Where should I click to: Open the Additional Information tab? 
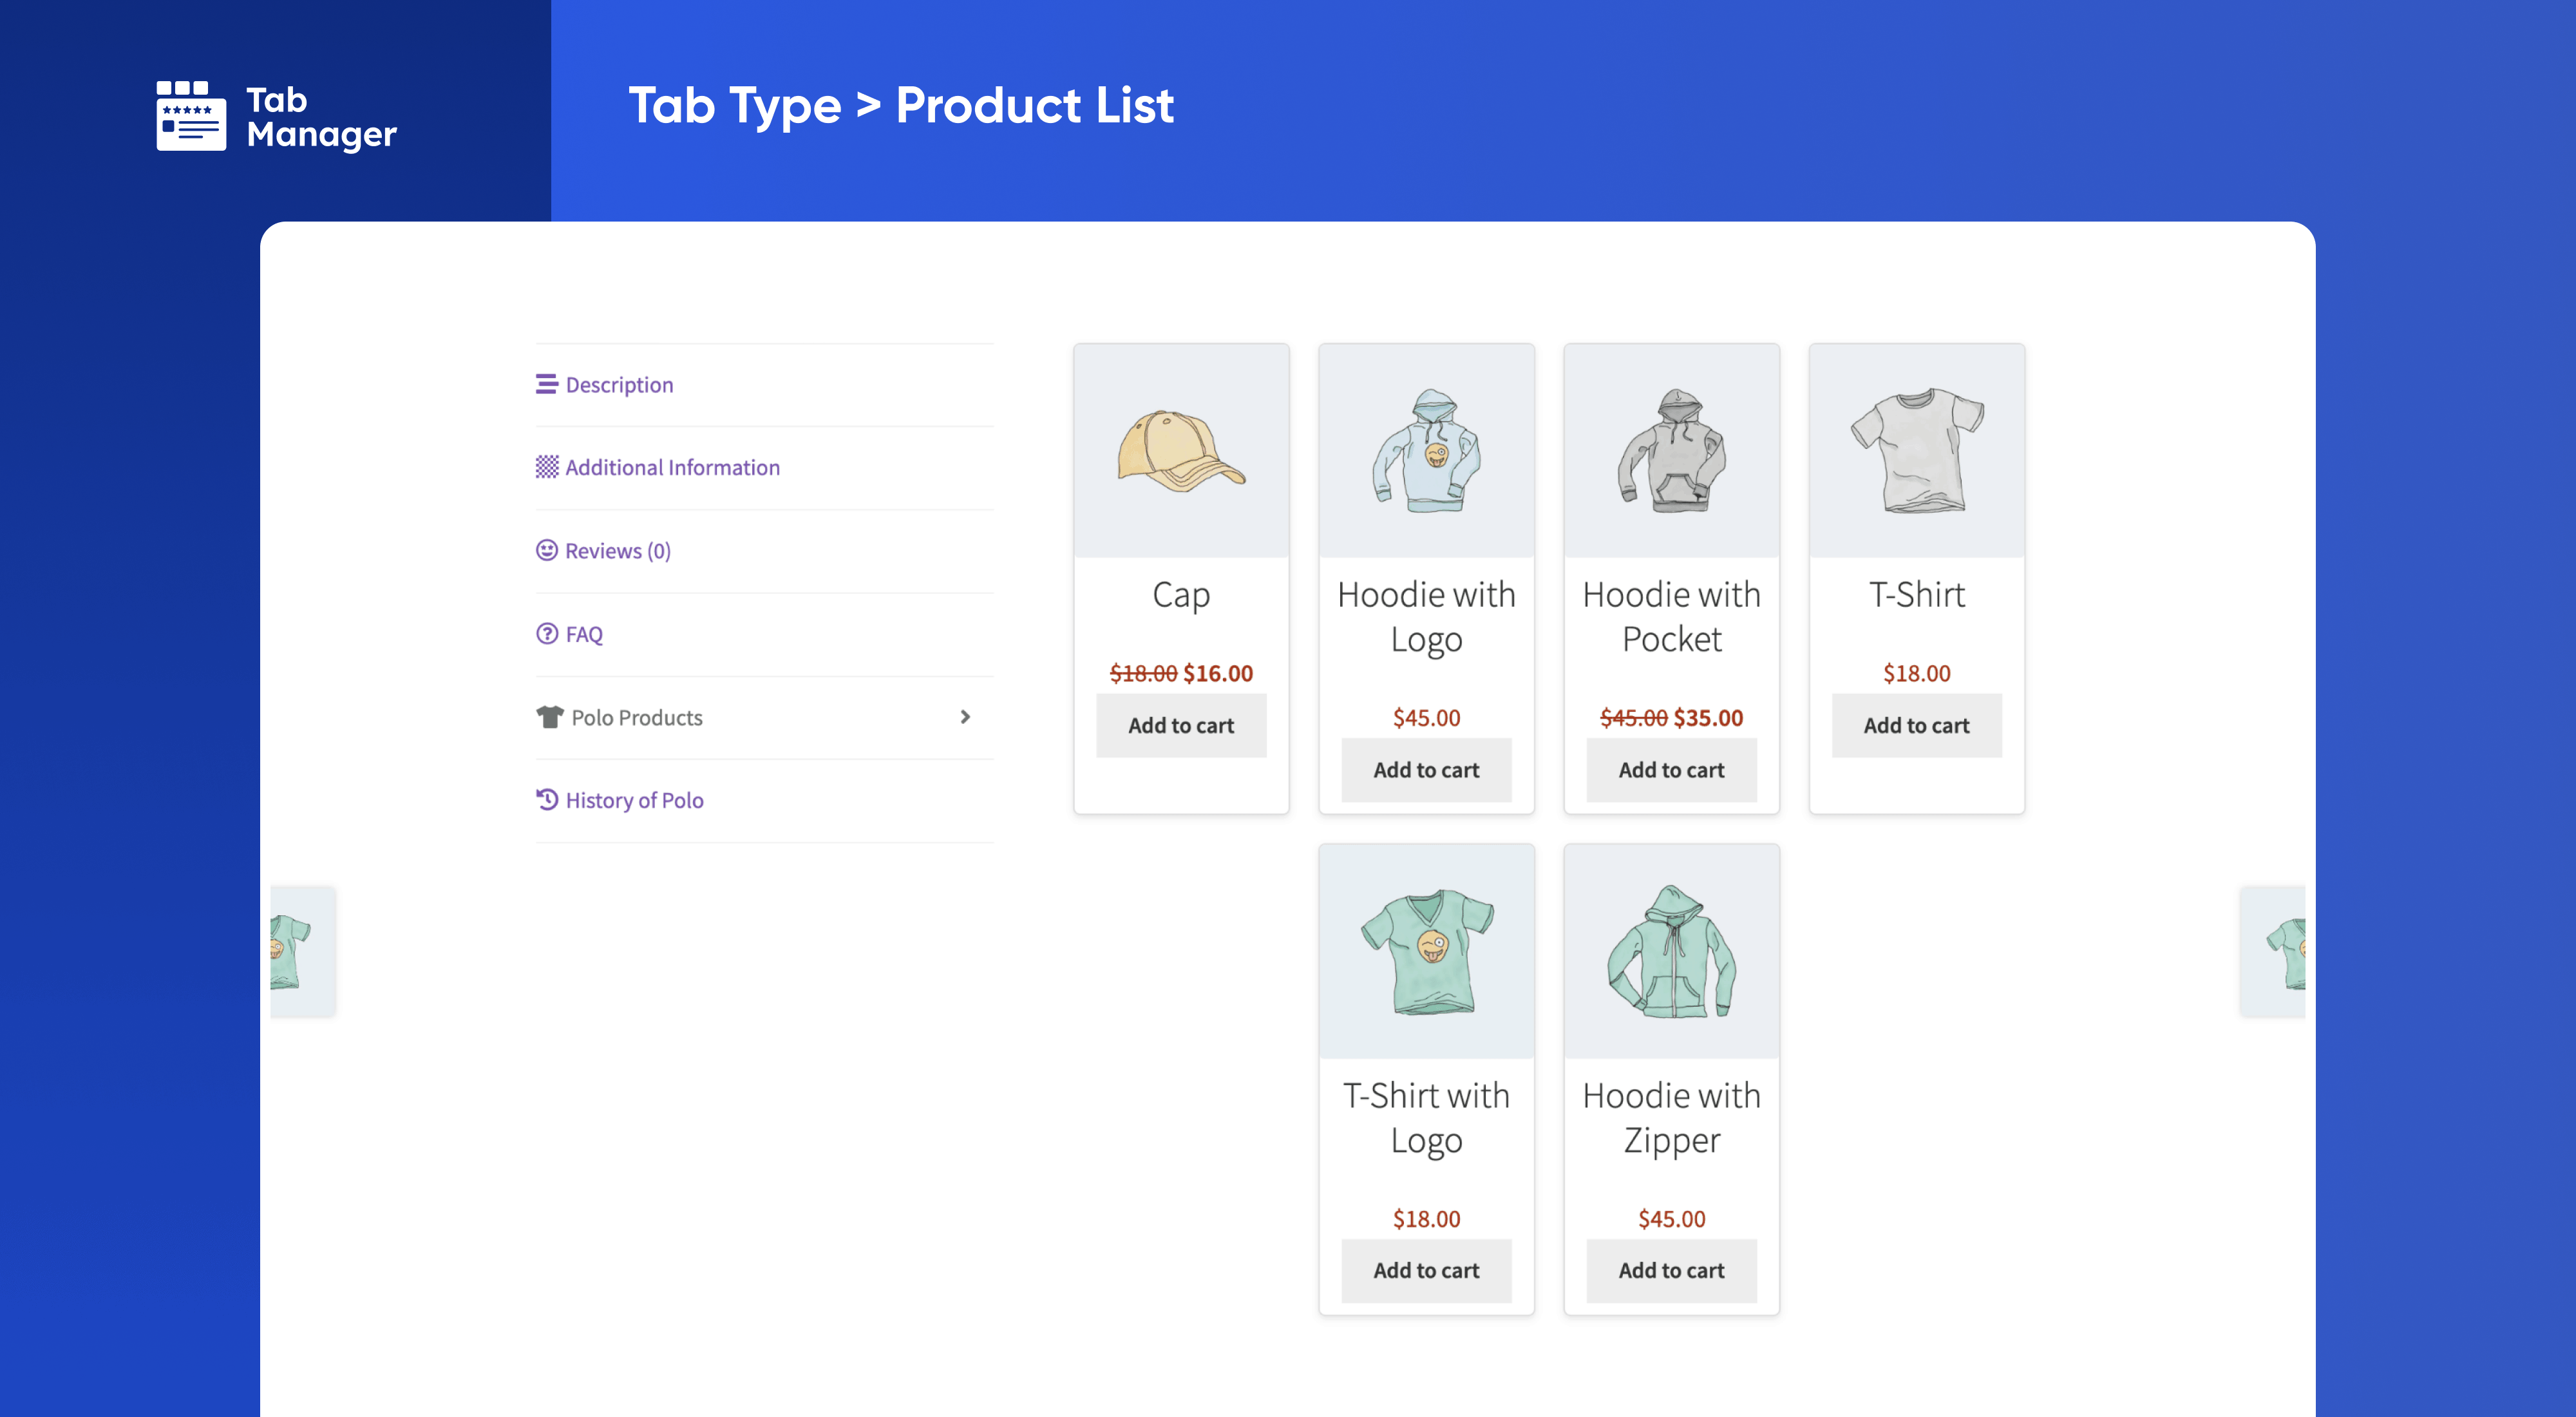[672, 467]
